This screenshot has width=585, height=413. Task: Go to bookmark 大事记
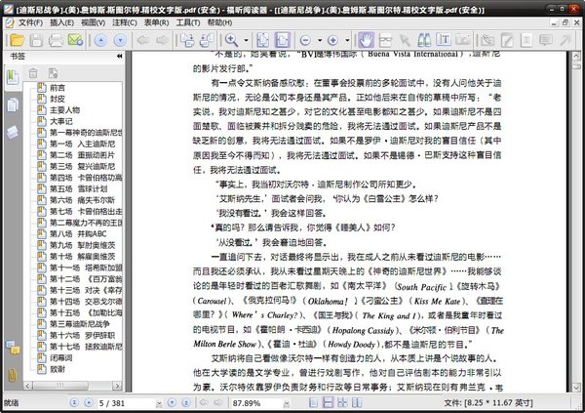tap(64, 122)
